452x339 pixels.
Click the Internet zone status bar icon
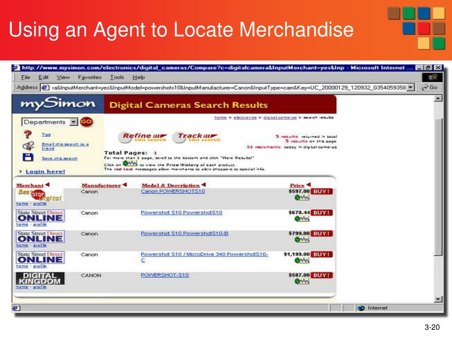[x=362, y=308]
